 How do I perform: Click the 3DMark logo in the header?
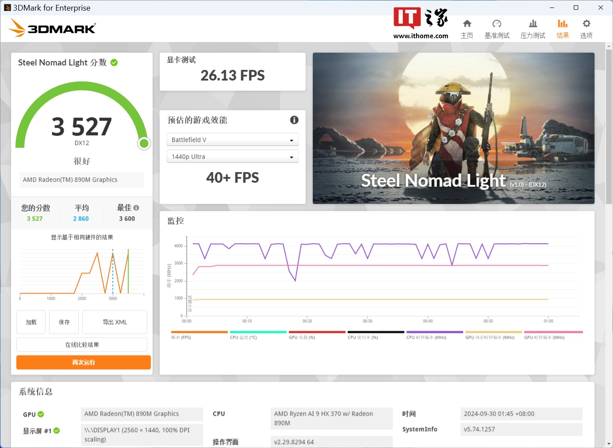52,28
